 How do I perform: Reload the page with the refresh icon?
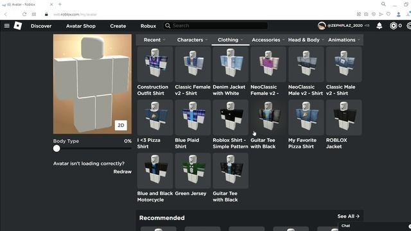coord(24,14)
